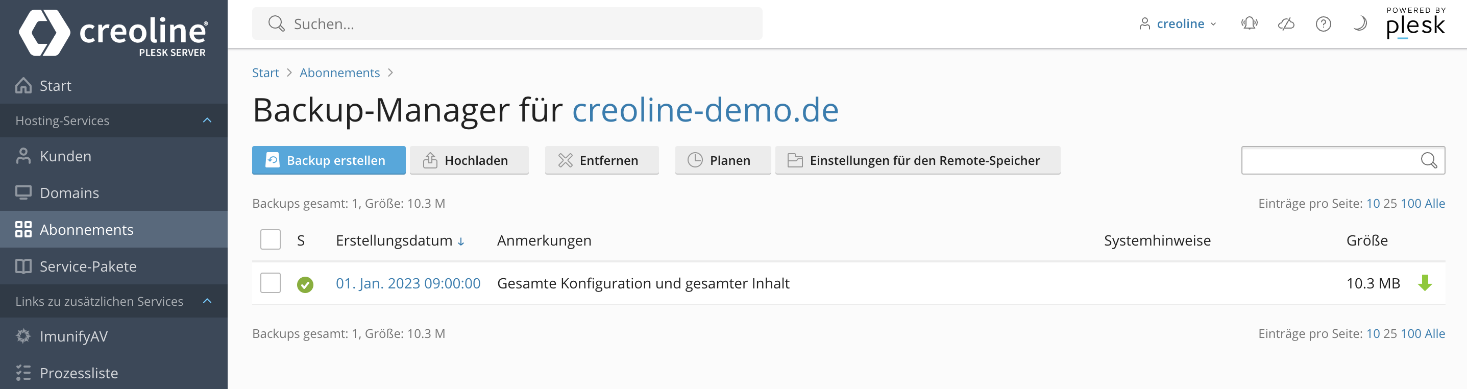Sort by S status column
The height and width of the screenshot is (389, 1467).
coord(301,240)
